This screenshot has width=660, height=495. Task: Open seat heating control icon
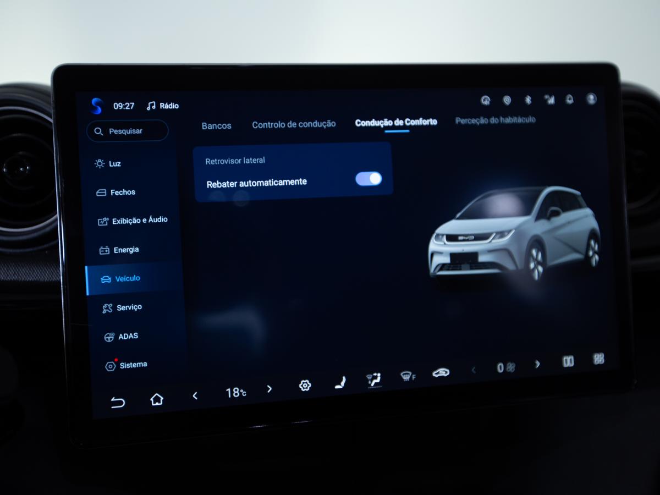coord(340,382)
